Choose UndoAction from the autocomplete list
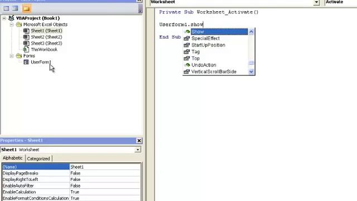Viewport: 357px width, 201px height. click(204, 65)
